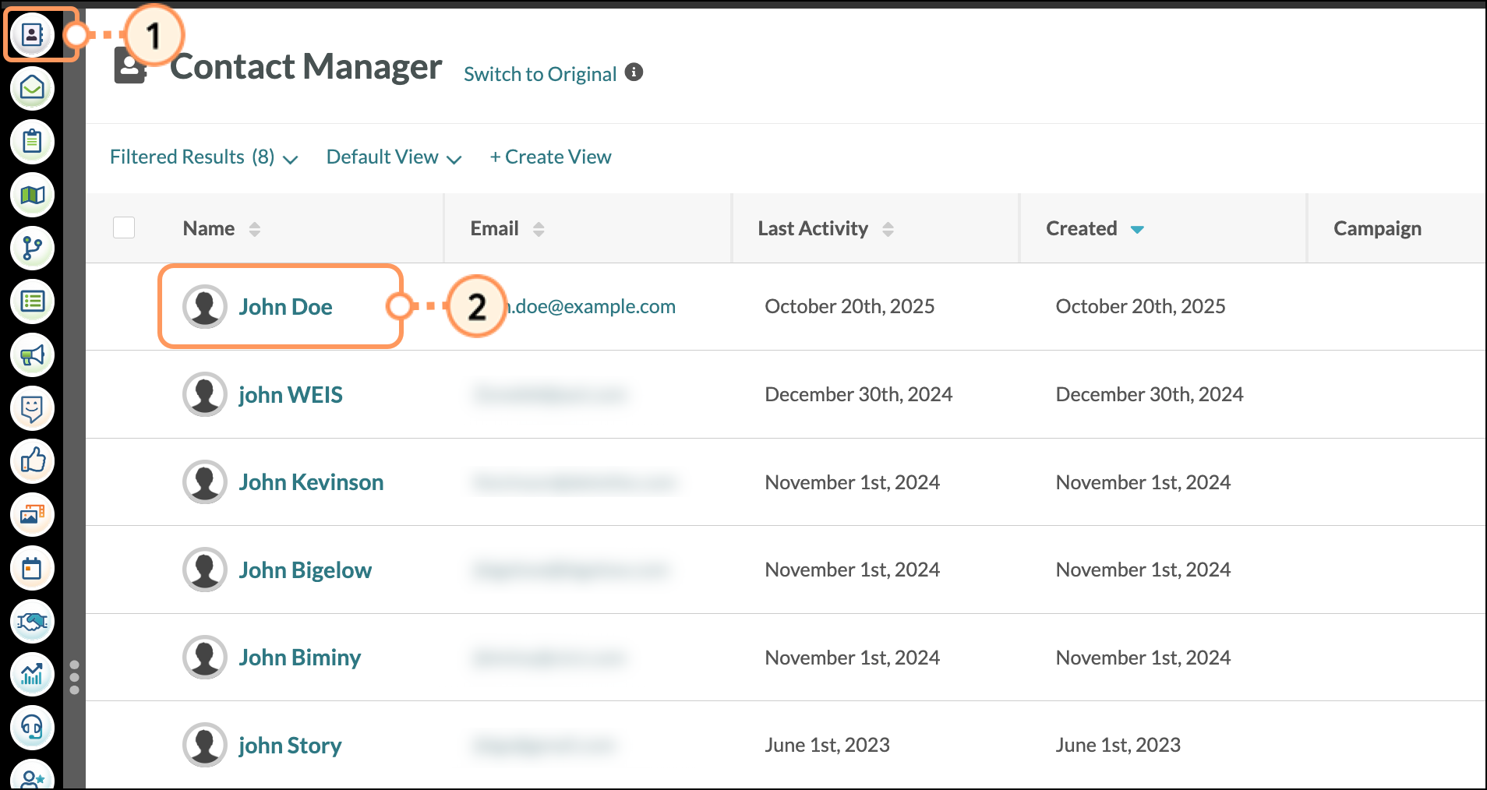Click the sidebar three-dot collapse handle
Viewport: 1487px width, 790px height.
click(x=74, y=678)
